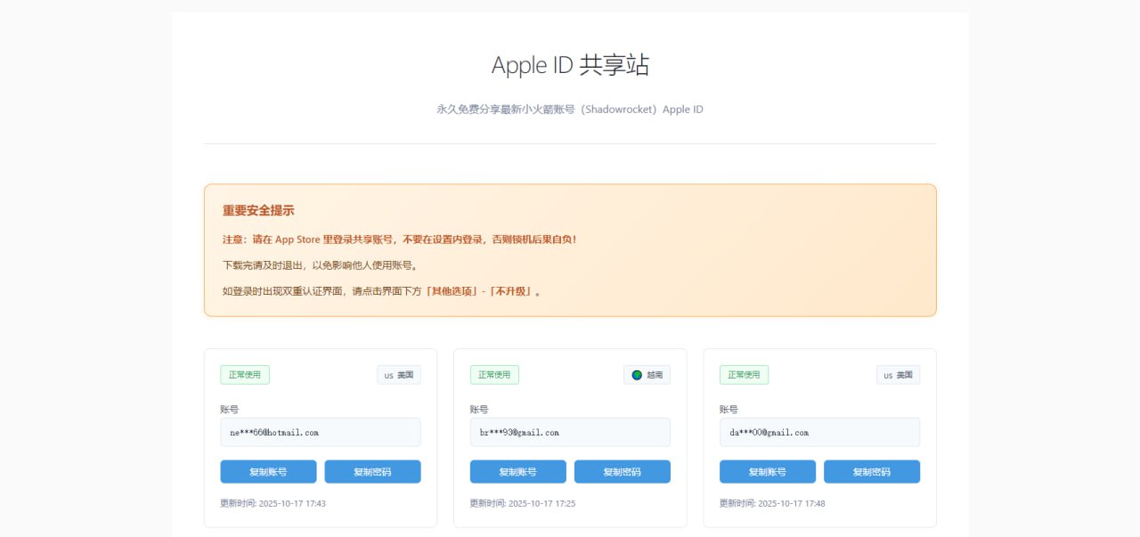
Task: Click the 正常使用 badge on first card
Action: click(244, 374)
